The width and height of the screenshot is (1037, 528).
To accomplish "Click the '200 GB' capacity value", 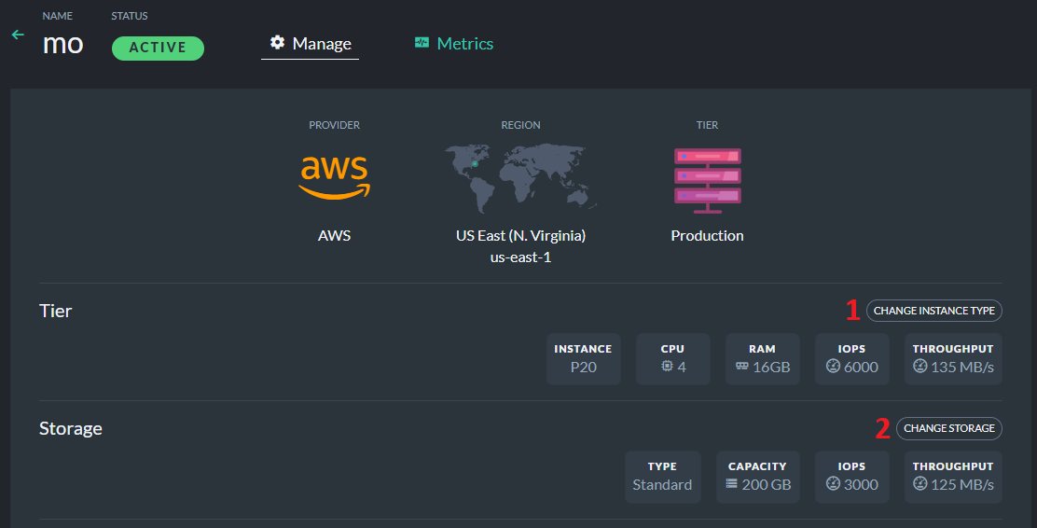I will 767,485.
